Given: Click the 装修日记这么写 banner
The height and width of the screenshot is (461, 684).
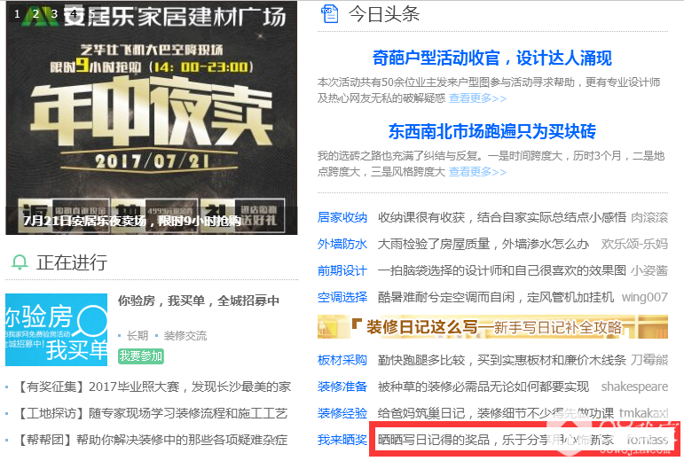Looking at the screenshot, I should (x=492, y=327).
